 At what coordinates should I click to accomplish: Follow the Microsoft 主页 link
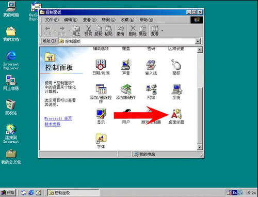click(x=58, y=118)
